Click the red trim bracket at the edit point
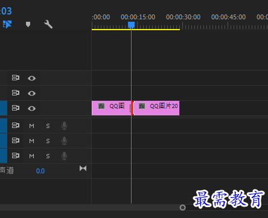268x218 pixels. [x=133, y=108]
